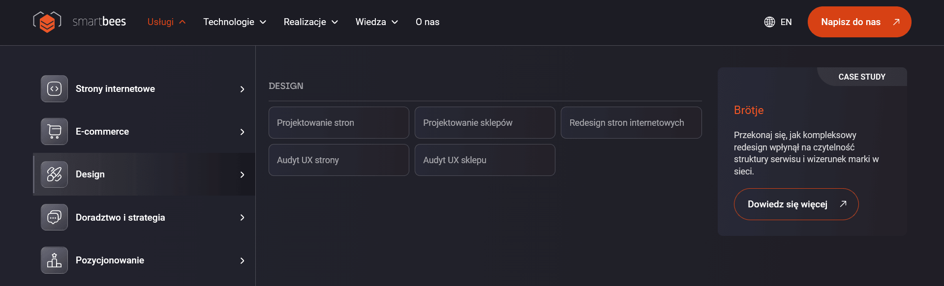Screen dimensions: 944x286
Task: Expand E-commerce submenu arrow
Action: click(x=242, y=132)
